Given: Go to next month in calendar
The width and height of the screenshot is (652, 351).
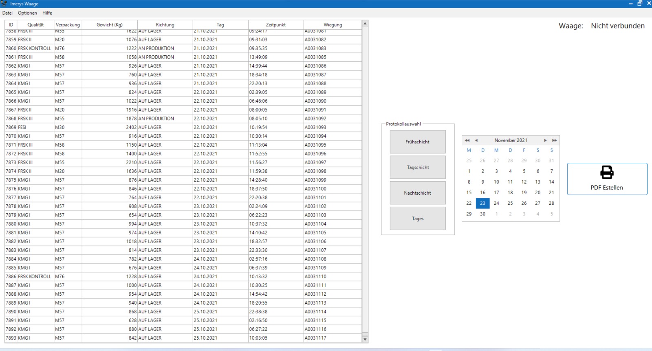Looking at the screenshot, I should [545, 140].
